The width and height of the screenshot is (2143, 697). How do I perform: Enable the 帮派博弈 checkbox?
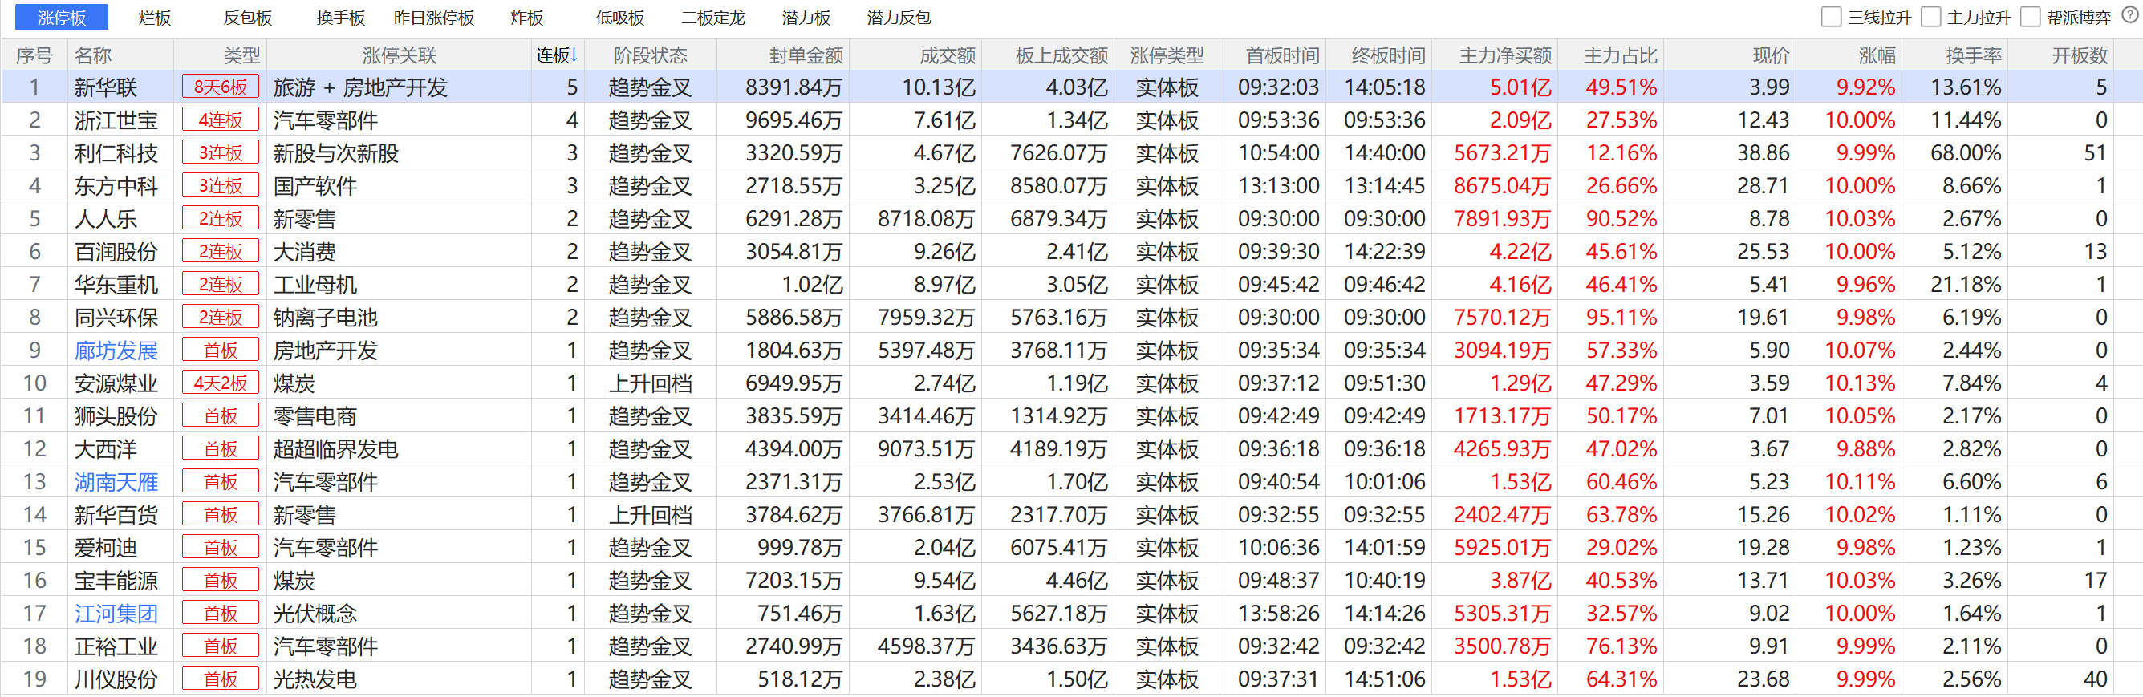point(2031,17)
